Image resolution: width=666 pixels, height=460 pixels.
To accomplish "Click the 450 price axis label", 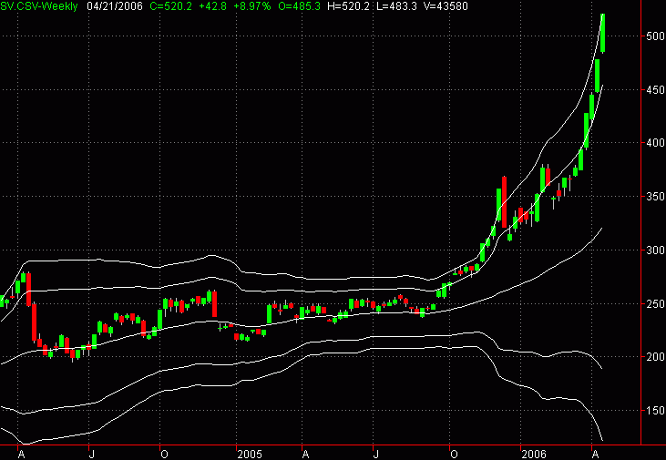I will 655,89.
